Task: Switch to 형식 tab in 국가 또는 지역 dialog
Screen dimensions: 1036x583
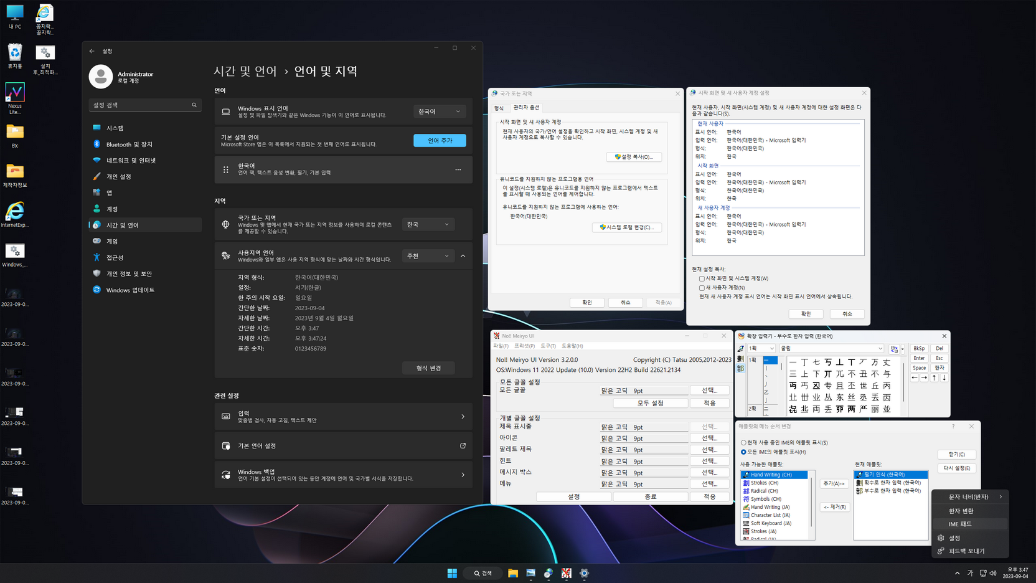Action: tap(499, 108)
